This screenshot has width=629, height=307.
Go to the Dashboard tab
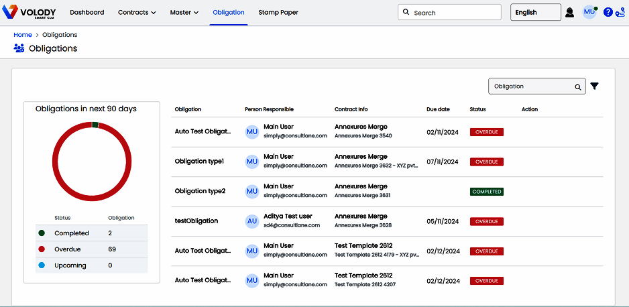pos(87,12)
